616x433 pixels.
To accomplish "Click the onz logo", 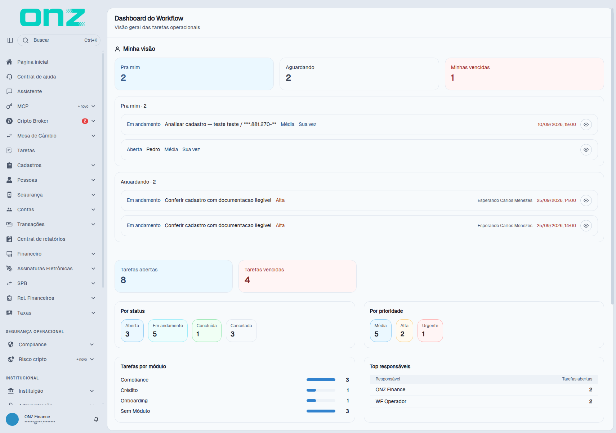I will click(x=53, y=17).
